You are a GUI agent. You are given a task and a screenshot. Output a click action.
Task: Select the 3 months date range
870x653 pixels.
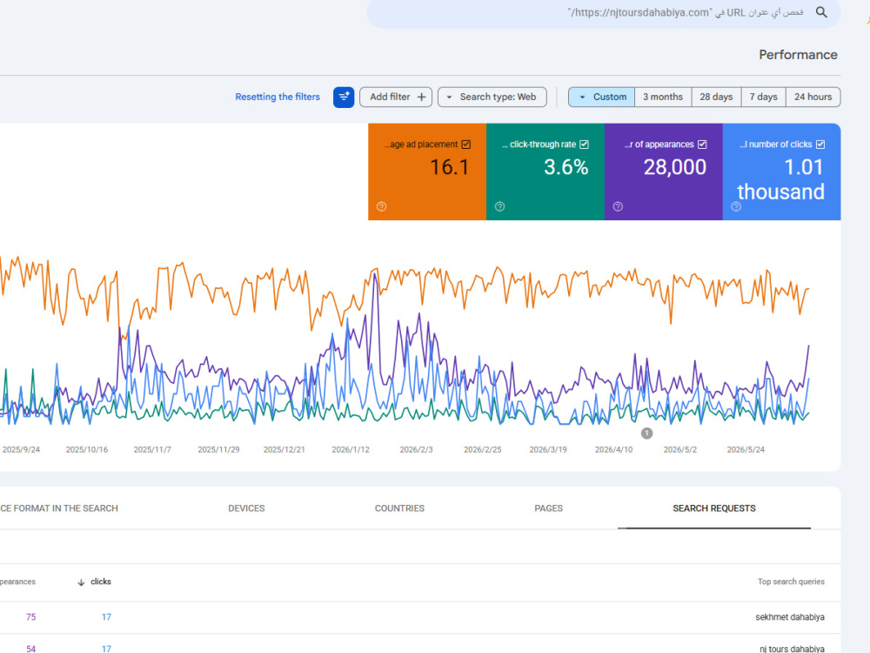pyautogui.click(x=663, y=98)
